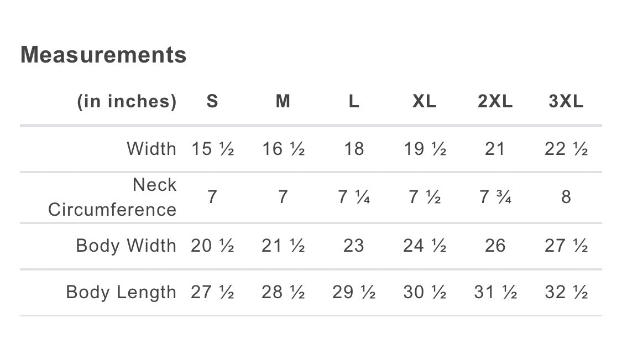
Task: Select the M size column header
Action: [x=283, y=101]
